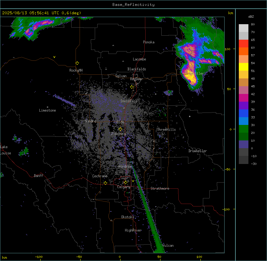Click the yellow V marker northwest of RockyMH
The height and width of the screenshot is (261, 267).
pyautogui.click(x=54, y=57)
